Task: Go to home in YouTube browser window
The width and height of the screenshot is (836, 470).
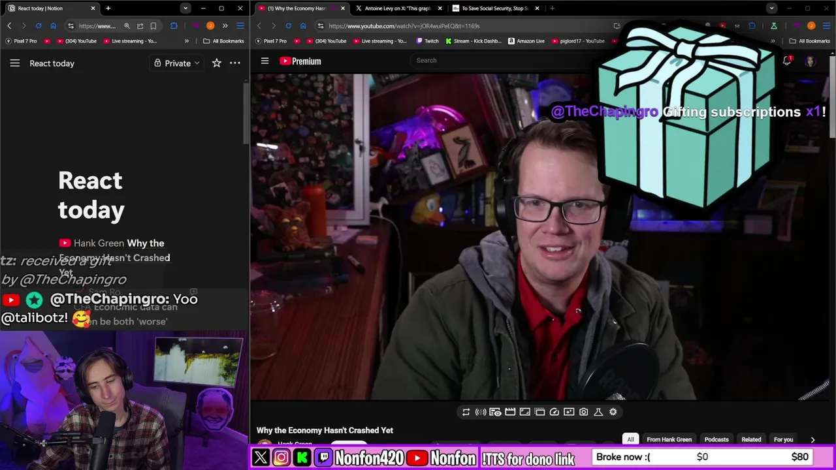Action: point(303,26)
